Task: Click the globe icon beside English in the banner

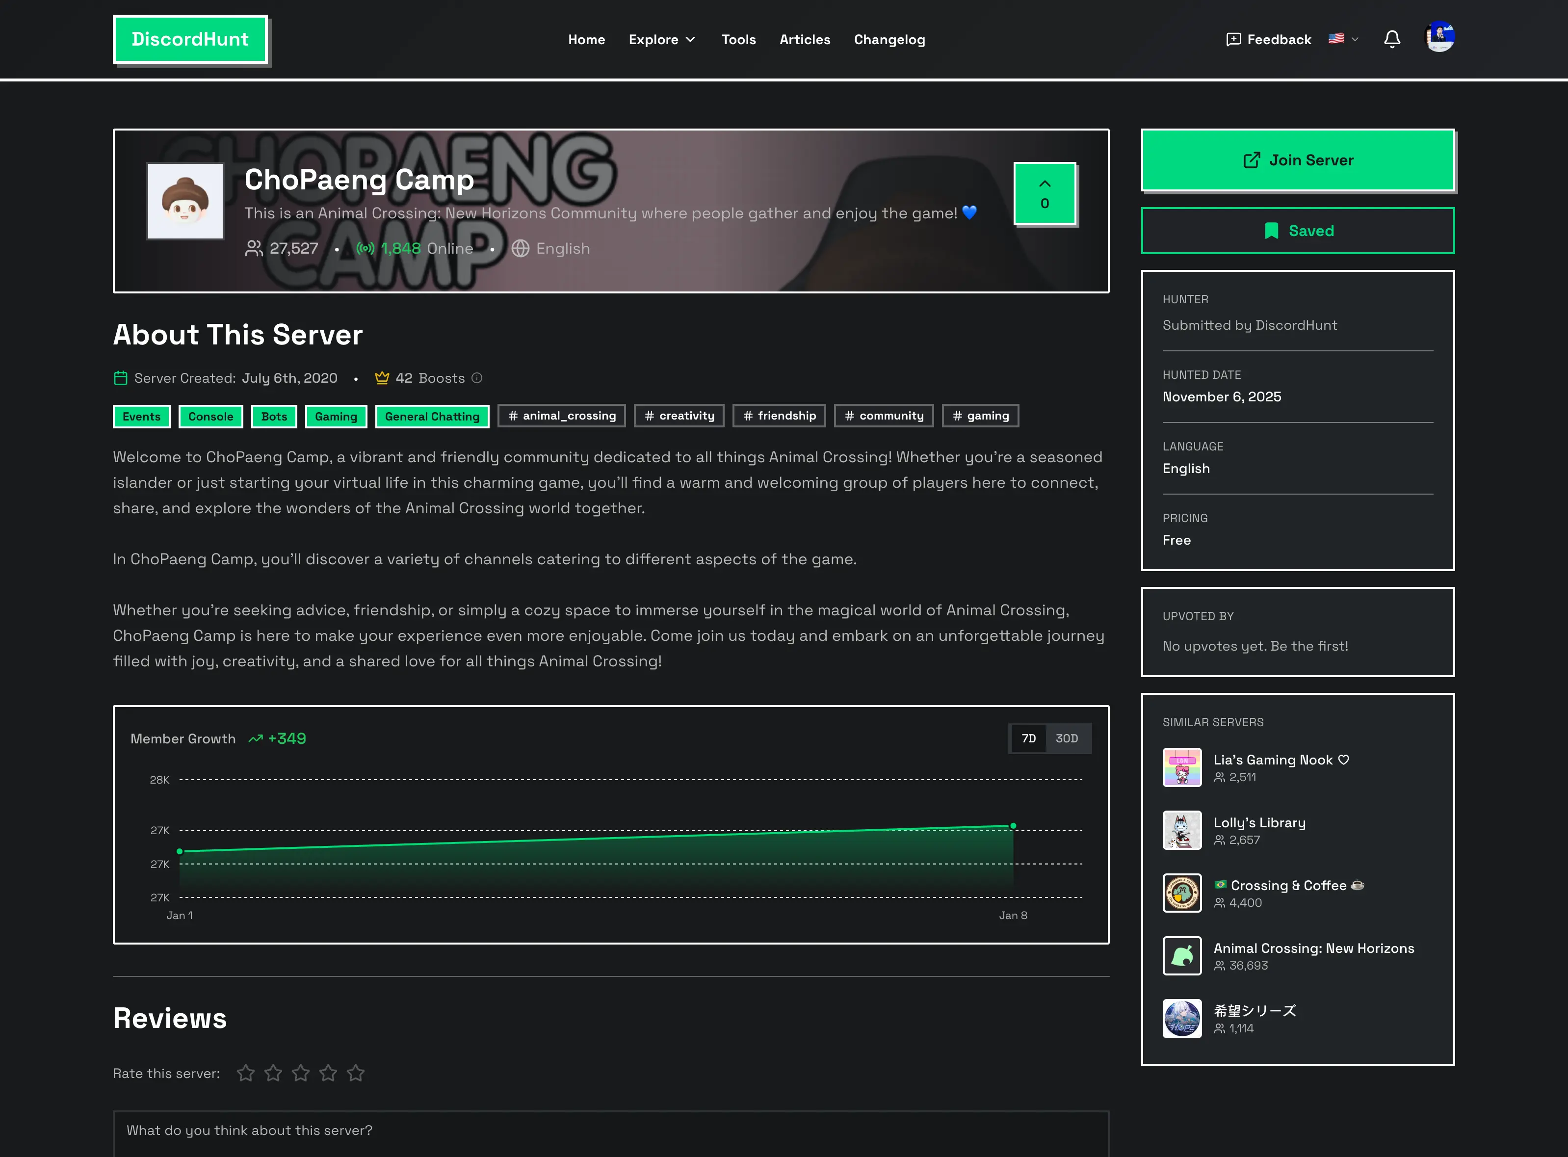Action: pyautogui.click(x=521, y=248)
